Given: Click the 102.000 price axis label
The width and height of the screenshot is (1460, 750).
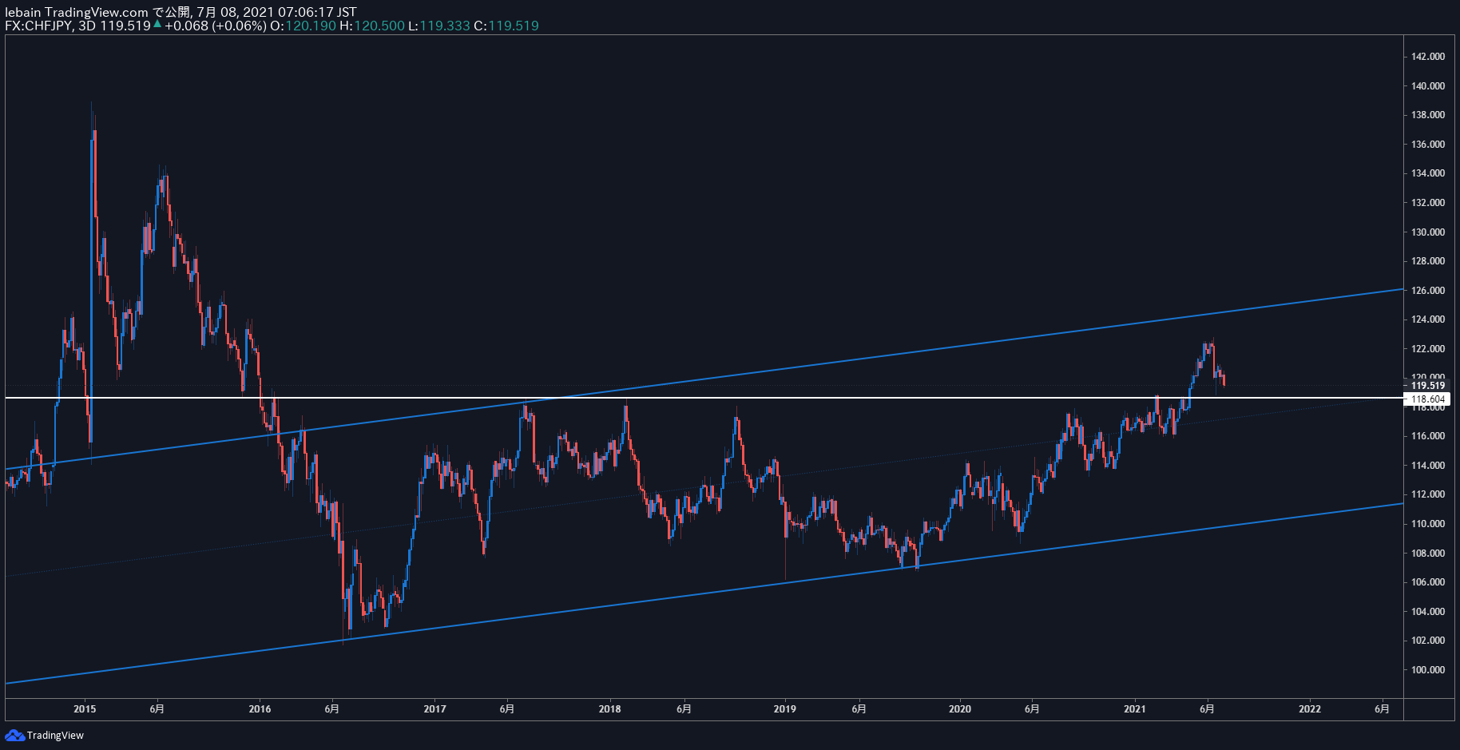Looking at the screenshot, I should coord(1428,641).
